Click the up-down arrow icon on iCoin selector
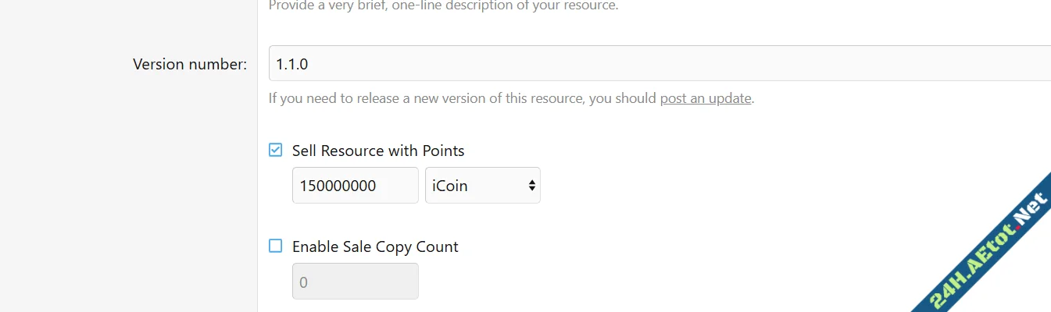This screenshot has height=312, width=1051. click(531, 186)
